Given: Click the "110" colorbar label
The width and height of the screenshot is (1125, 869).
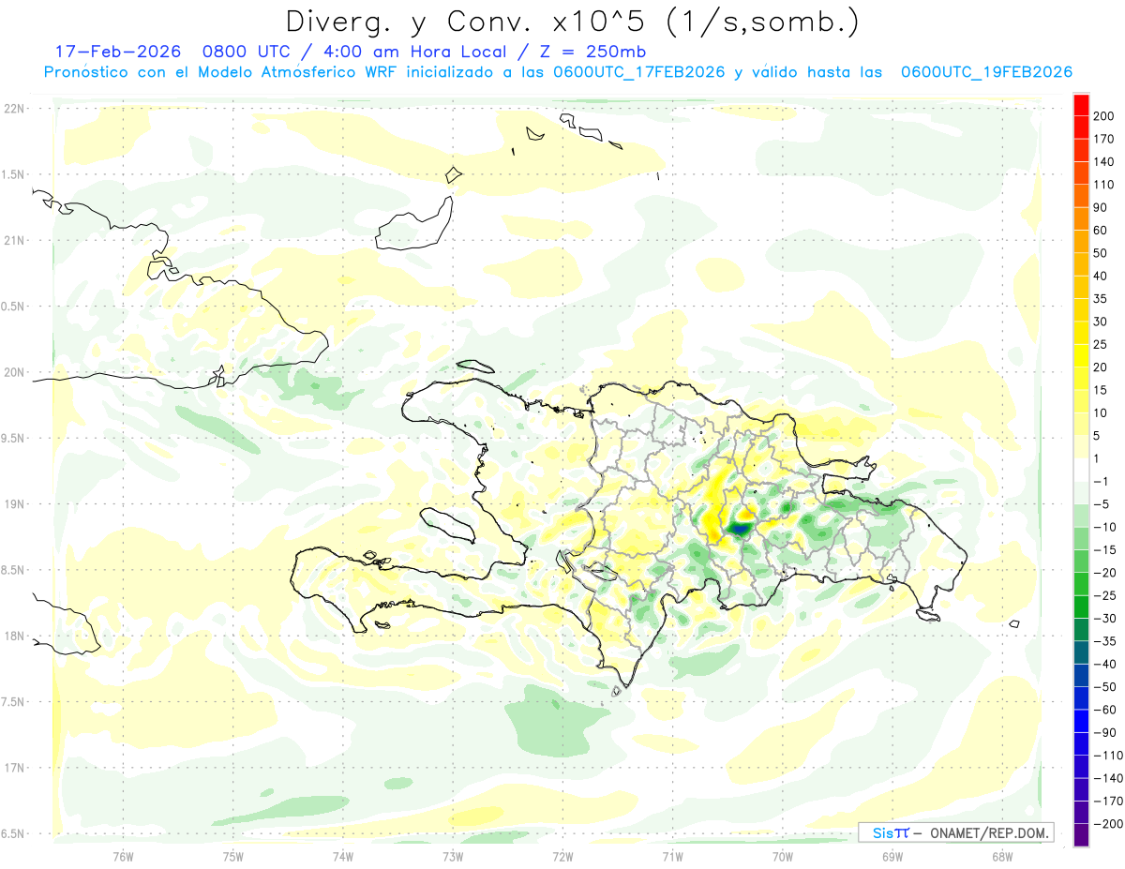Looking at the screenshot, I should pos(1103,185).
